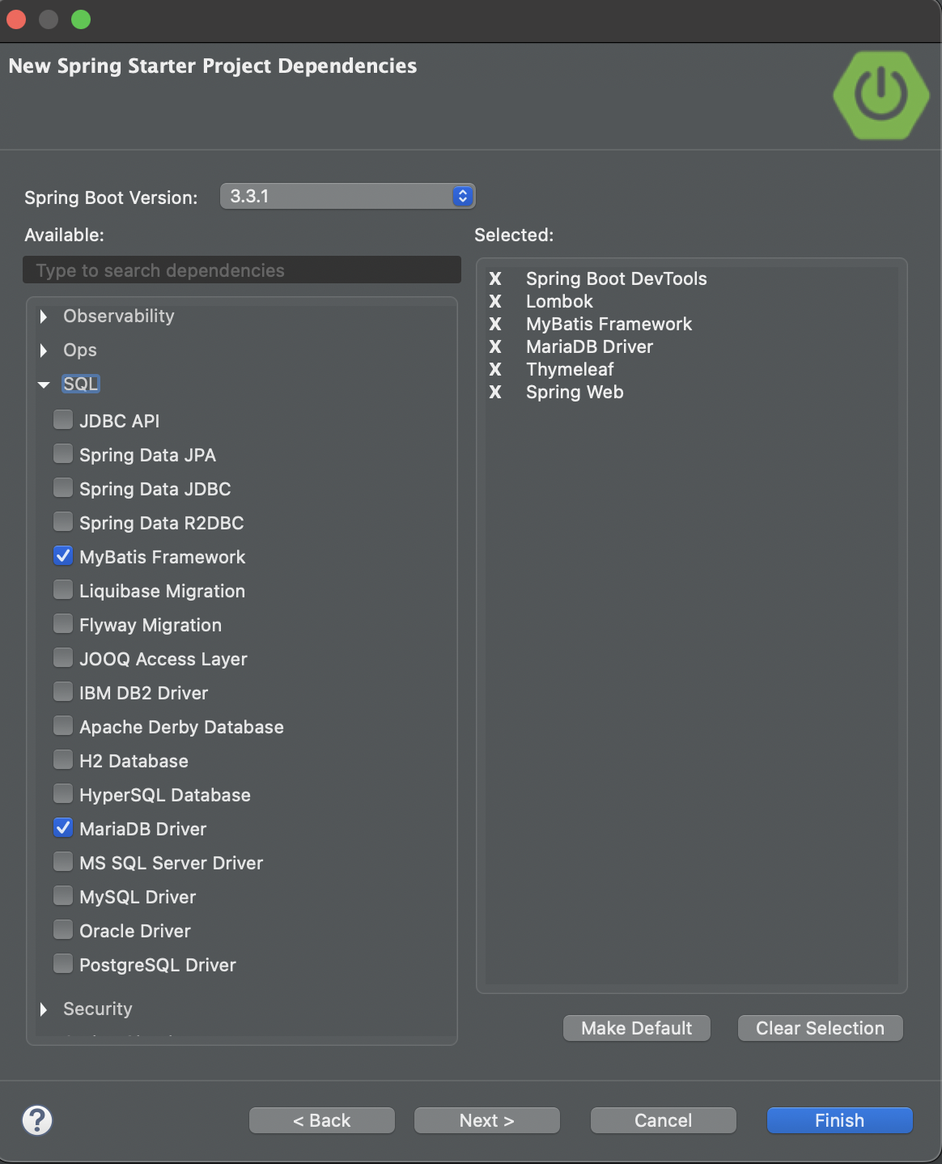Remove MariaDB Driver from the Selected list
The image size is (942, 1164).
(495, 347)
